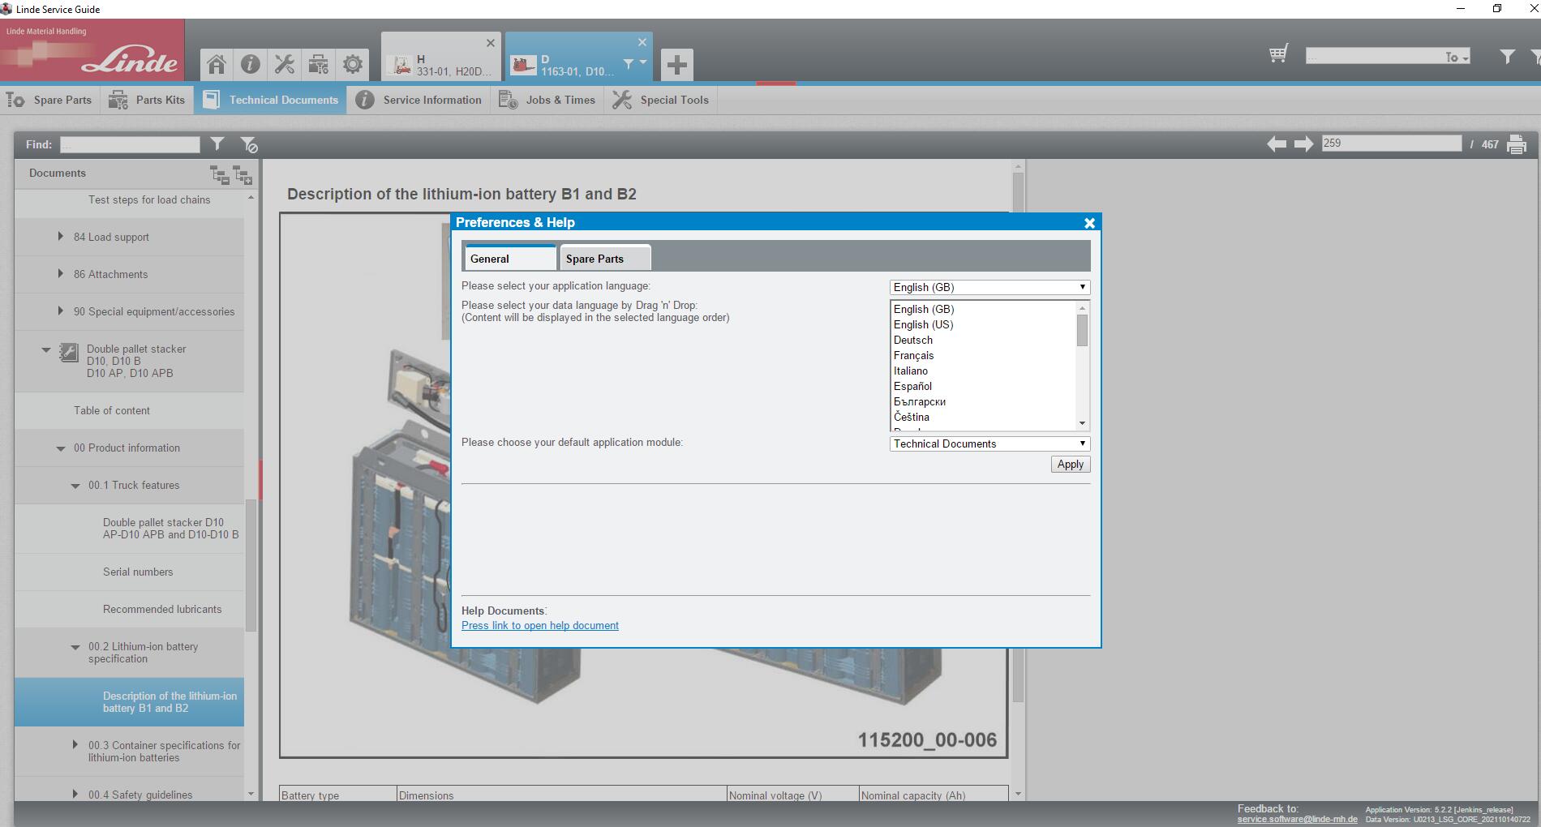Open the Jobs & Times module
The height and width of the screenshot is (827, 1541).
coord(547,100)
